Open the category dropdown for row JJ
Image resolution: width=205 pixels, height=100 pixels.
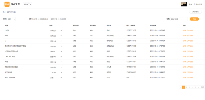[x=56, y=41]
